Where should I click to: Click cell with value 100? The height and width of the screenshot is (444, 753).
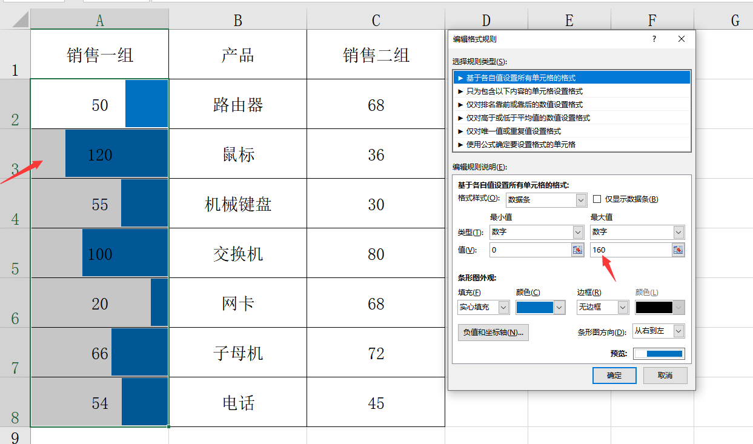click(x=100, y=253)
